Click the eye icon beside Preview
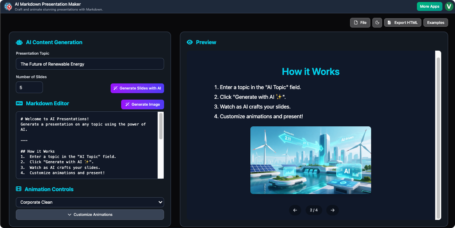 [x=190, y=43]
